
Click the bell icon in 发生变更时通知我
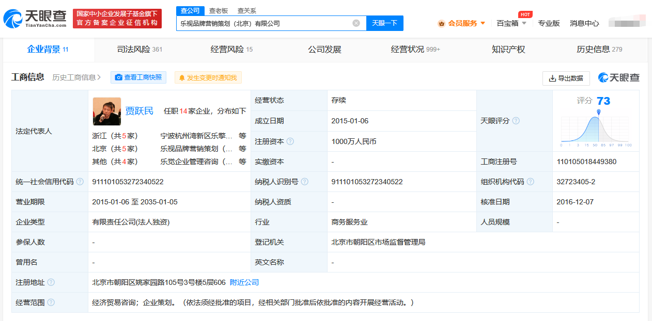182,77
